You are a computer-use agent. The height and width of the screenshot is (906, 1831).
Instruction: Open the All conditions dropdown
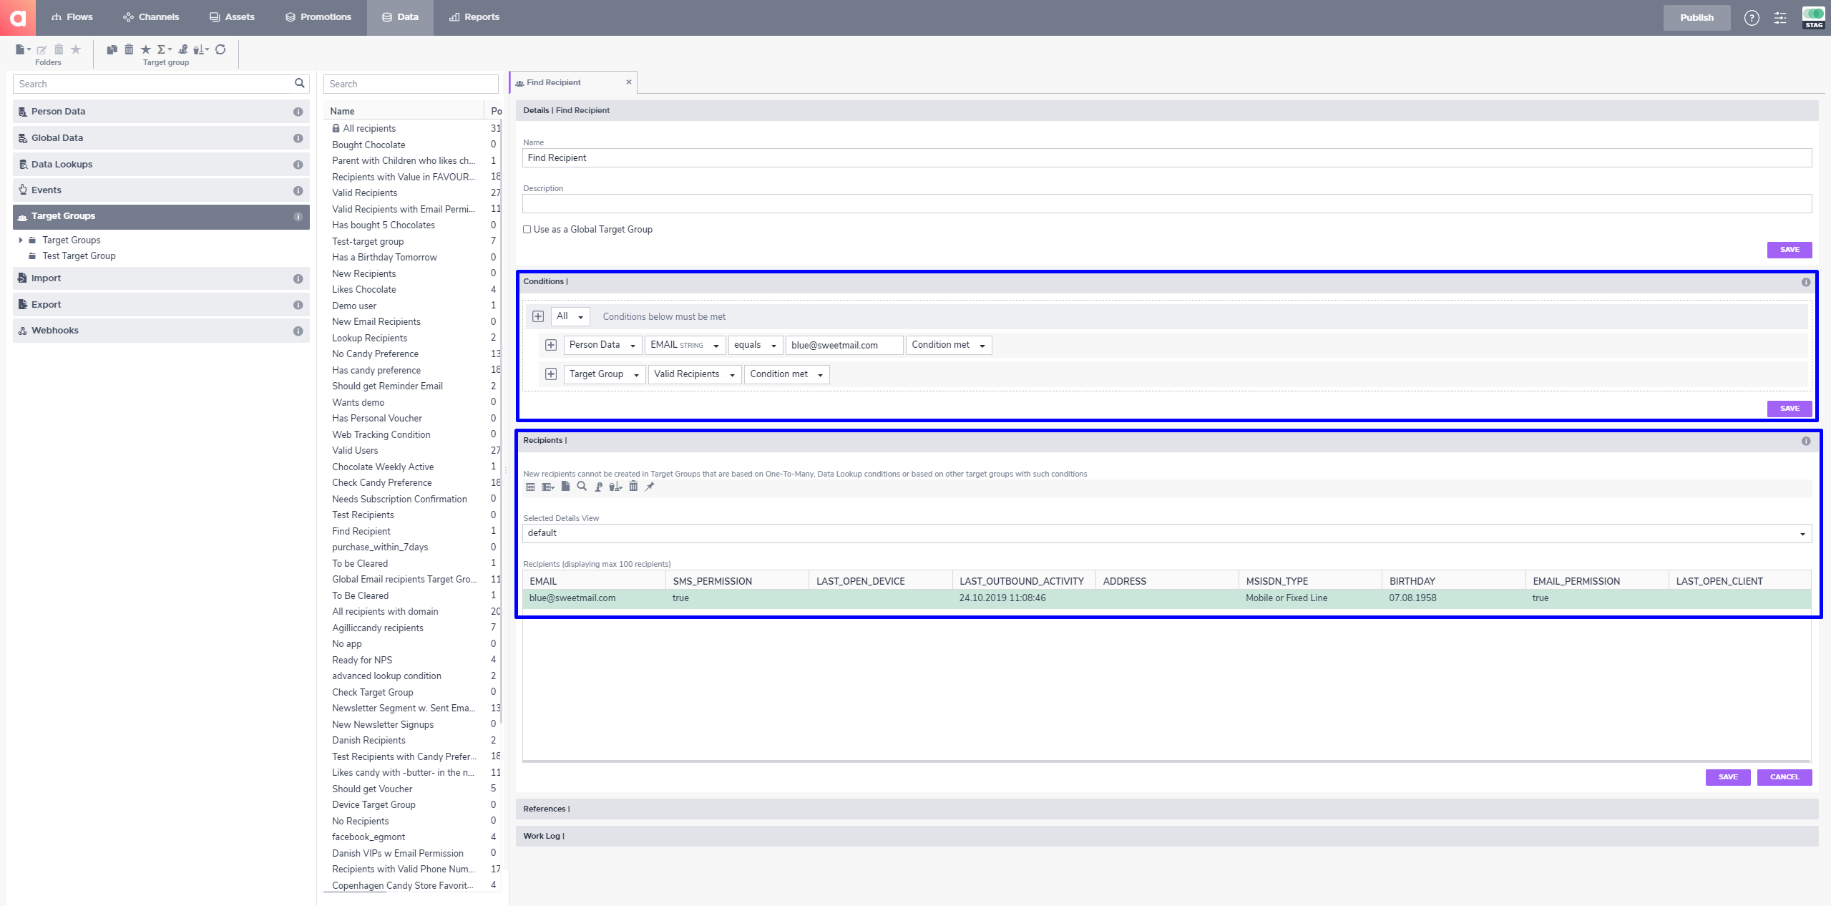coord(570,316)
